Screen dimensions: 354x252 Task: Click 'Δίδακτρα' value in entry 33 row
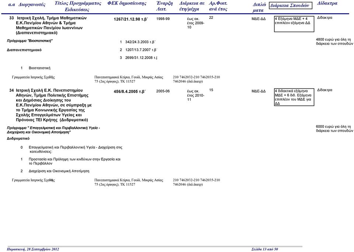tap(324, 18)
